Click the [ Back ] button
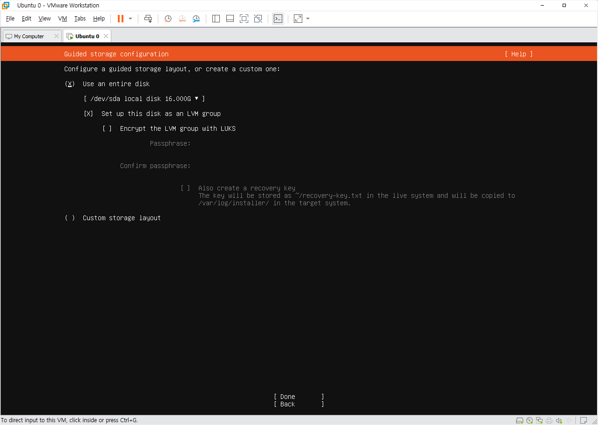This screenshot has height=425, width=598. 299,404
